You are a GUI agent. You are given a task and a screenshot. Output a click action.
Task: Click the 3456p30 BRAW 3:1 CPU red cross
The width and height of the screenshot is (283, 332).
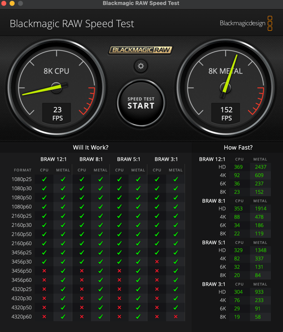point(157,262)
